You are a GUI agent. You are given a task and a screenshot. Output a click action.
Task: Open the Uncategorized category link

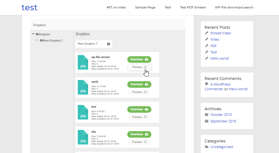click(222, 147)
